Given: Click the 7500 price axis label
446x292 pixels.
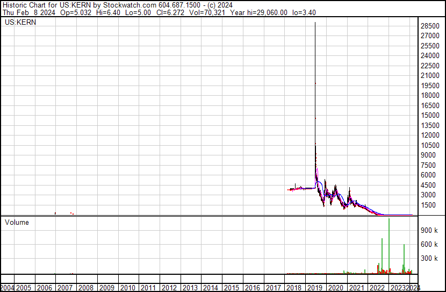Looking at the screenshot, I should [x=428, y=165].
